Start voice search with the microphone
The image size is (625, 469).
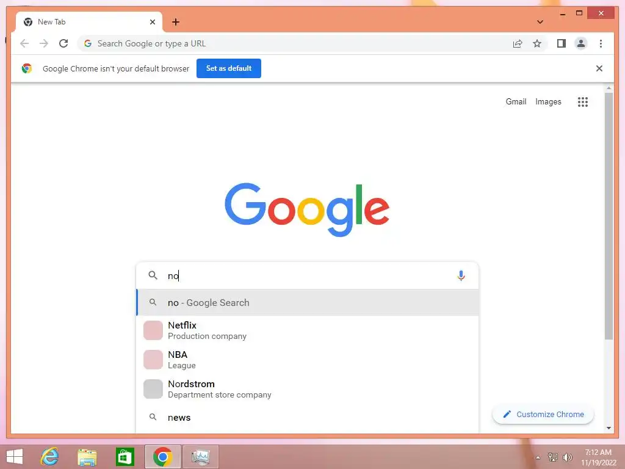point(461,275)
